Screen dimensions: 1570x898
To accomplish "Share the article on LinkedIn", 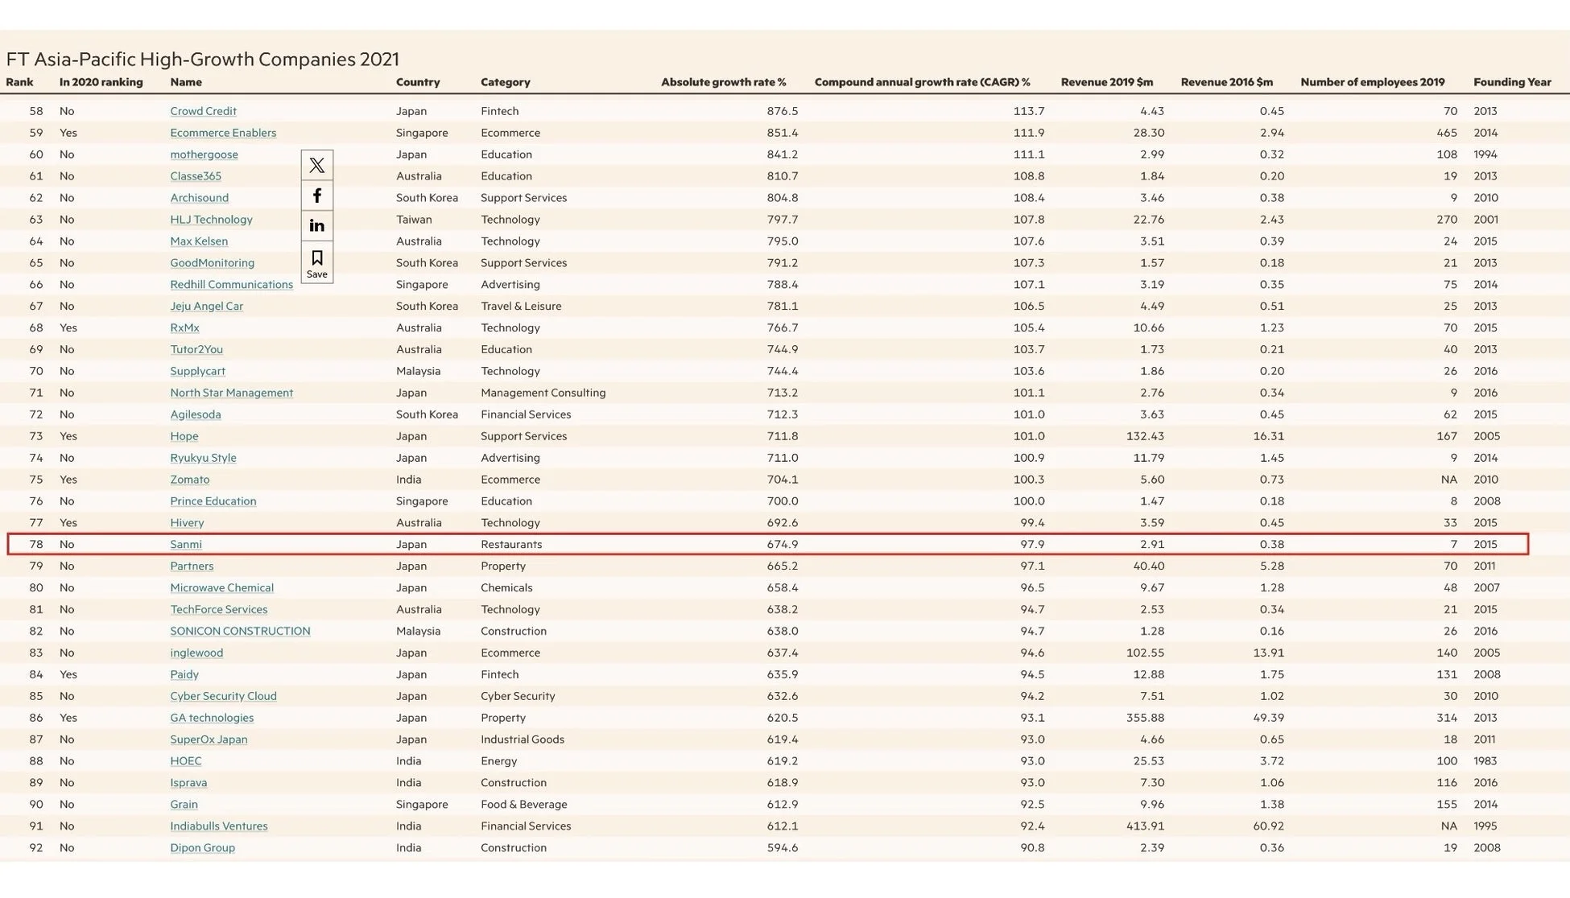I will [x=316, y=225].
